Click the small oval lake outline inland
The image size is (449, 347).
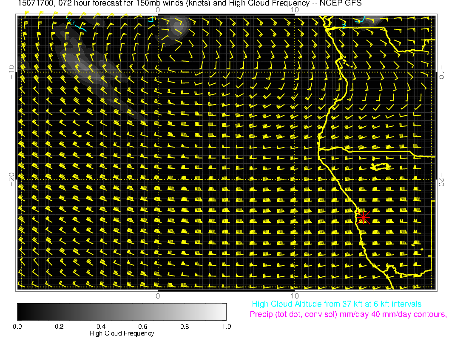click(381, 167)
